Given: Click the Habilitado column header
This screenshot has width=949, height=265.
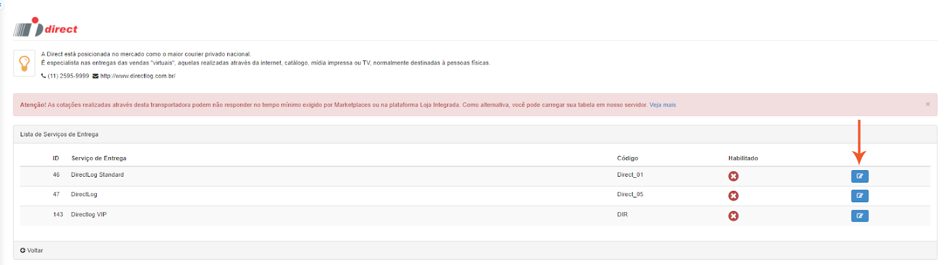Looking at the screenshot, I should click(x=743, y=158).
